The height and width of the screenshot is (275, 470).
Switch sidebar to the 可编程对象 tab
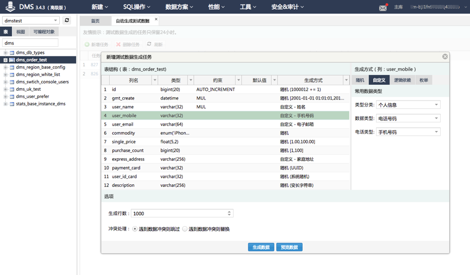tap(44, 32)
